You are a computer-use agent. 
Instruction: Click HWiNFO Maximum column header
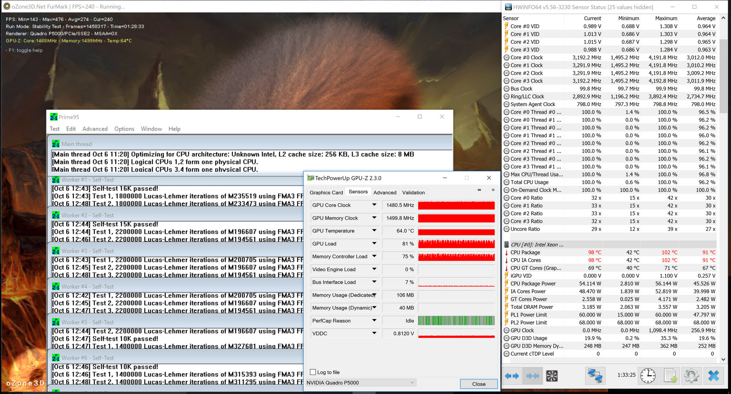click(659, 18)
